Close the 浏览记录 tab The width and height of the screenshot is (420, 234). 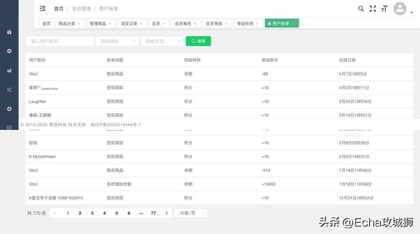tap(141, 24)
